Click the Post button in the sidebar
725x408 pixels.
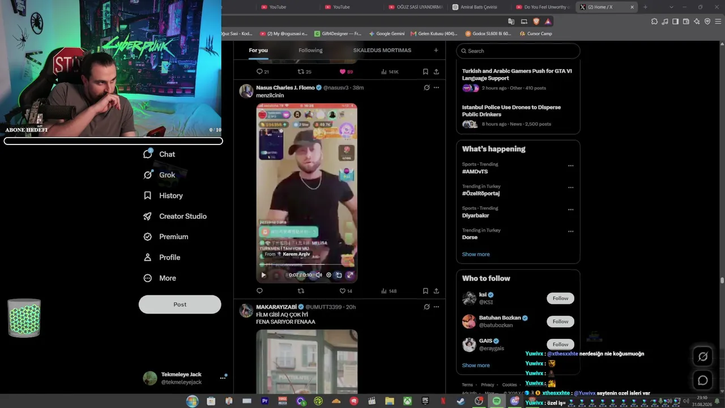click(x=180, y=304)
